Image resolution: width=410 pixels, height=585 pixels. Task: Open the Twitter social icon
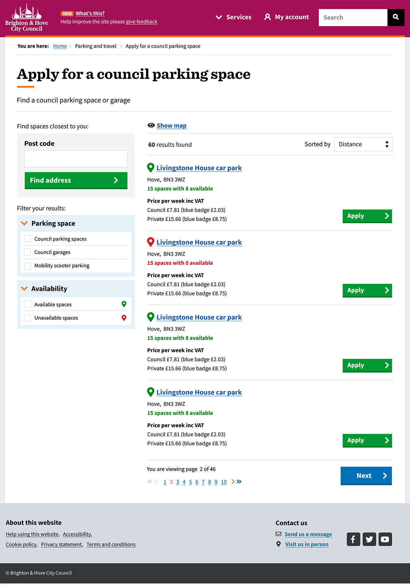pyautogui.click(x=369, y=539)
